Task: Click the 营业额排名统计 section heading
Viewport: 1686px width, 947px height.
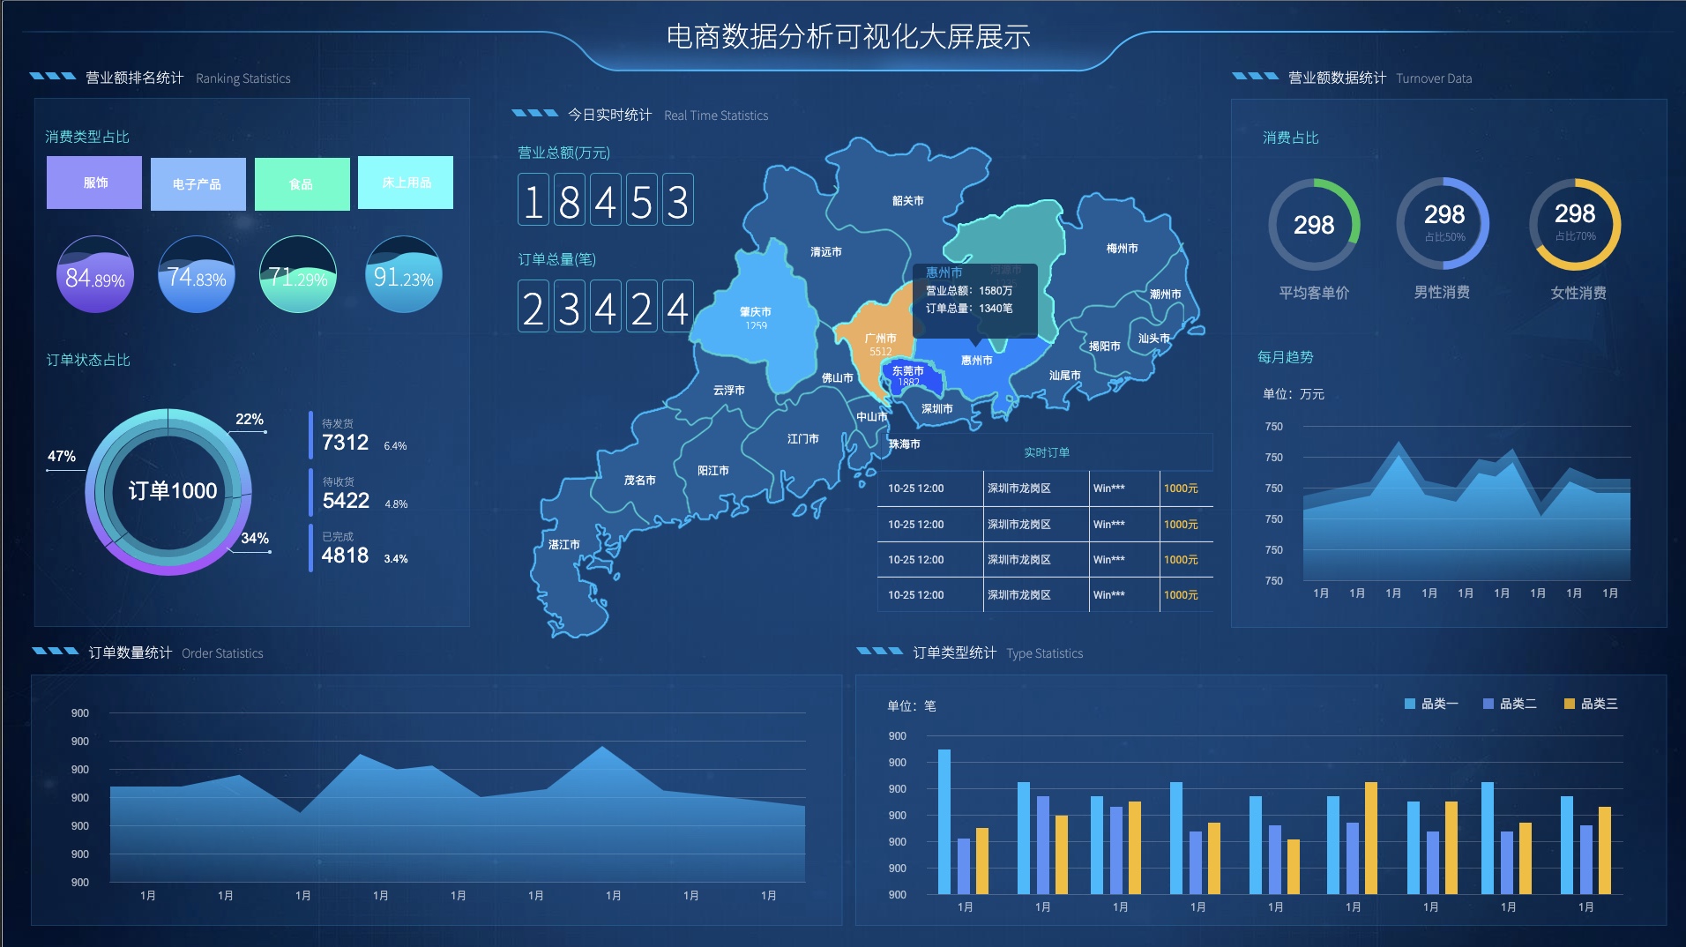Action: point(135,78)
